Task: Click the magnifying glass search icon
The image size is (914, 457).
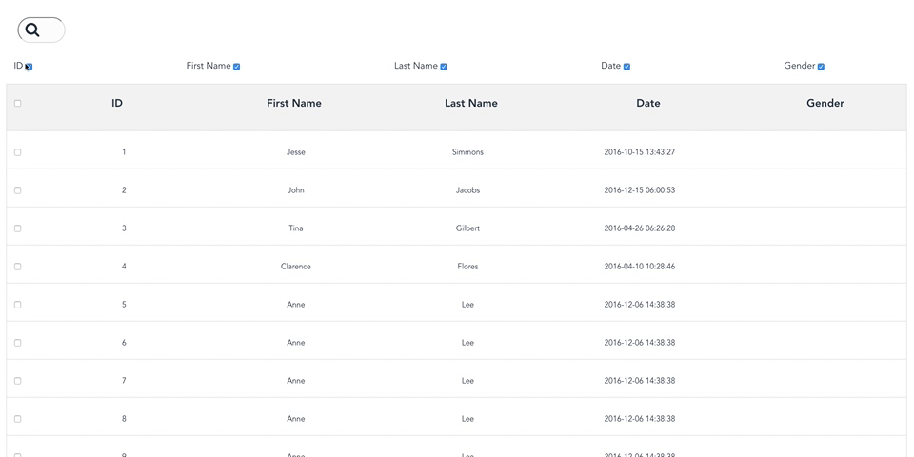Action: point(32,30)
